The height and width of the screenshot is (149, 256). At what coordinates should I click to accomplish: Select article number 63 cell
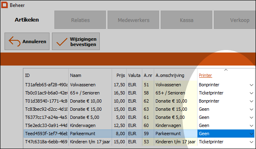pos(148,109)
